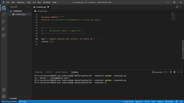Open the Run menu
This screenshot has width=184, height=103.
click(39, 2)
